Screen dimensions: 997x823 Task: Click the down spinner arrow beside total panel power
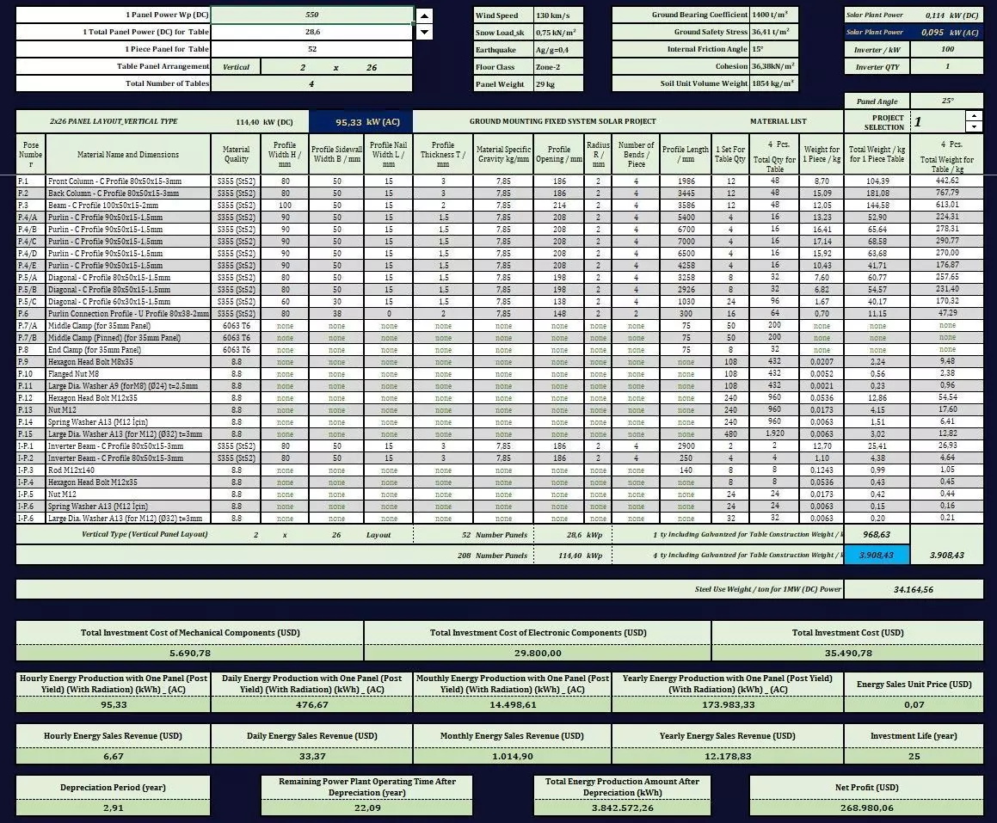click(x=424, y=32)
